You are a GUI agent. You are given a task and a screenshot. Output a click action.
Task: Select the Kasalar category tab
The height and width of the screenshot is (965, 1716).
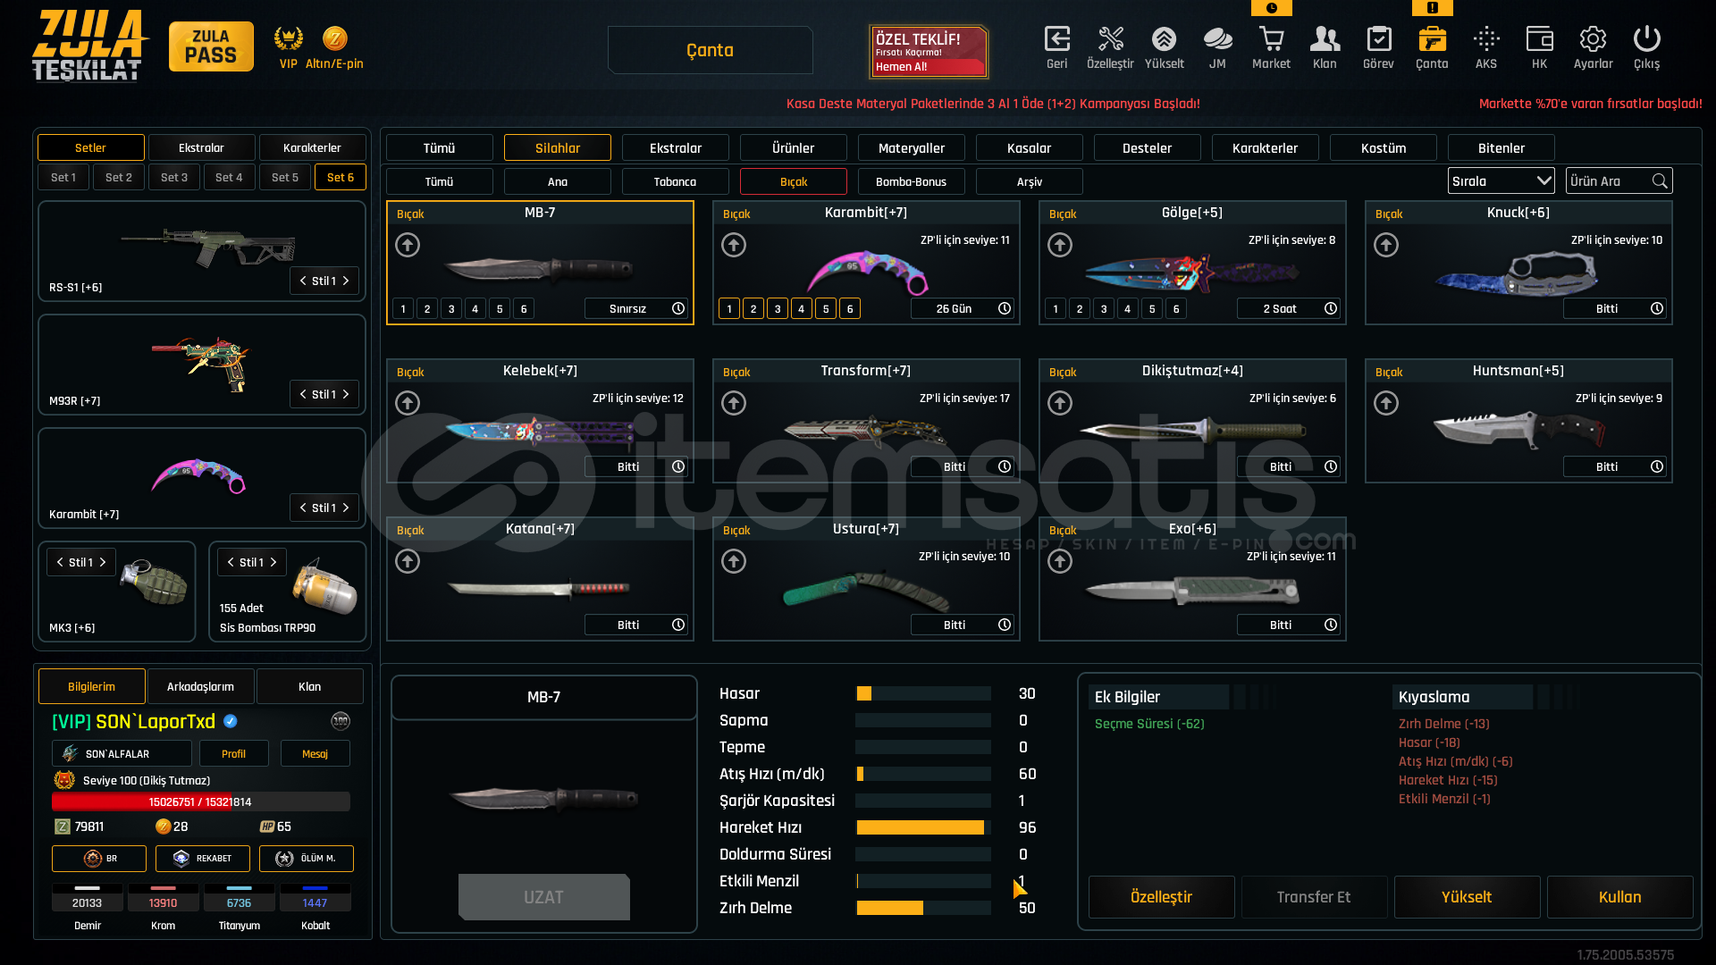(1029, 147)
